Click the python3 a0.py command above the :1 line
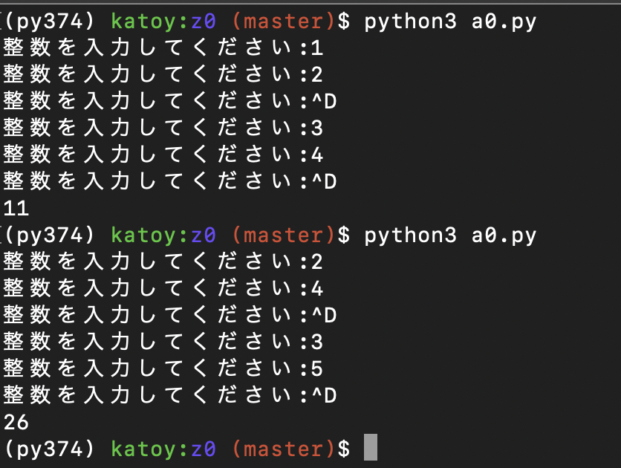The image size is (621, 468). pos(450,22)
